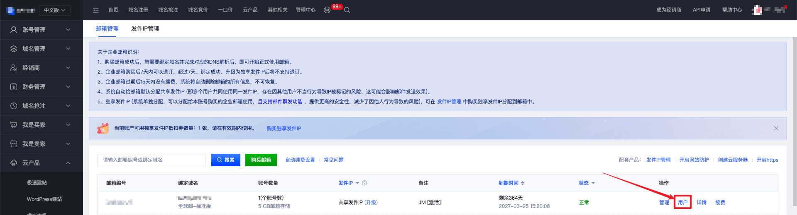Expand the 账号管理 sidebar menu
This screenshot has height=215, width=797.
[42, 30]
